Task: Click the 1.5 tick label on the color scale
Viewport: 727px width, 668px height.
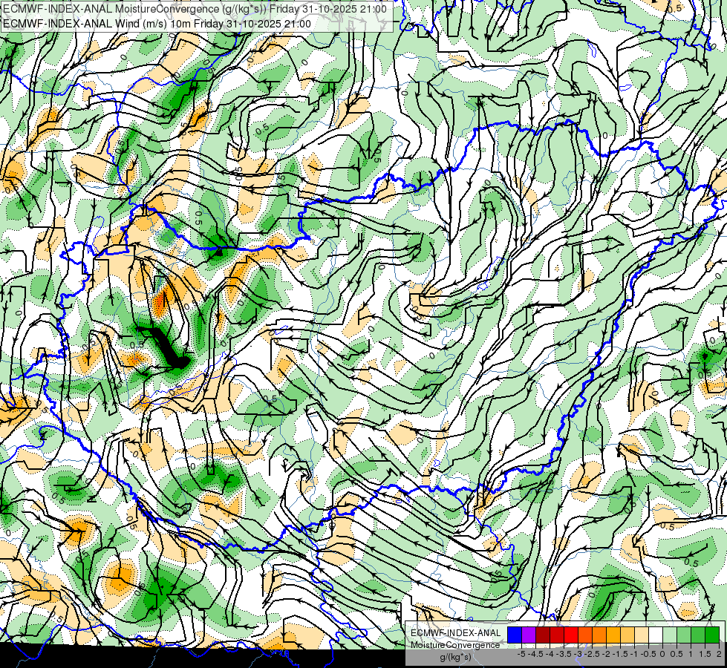Action: point(705,654)
